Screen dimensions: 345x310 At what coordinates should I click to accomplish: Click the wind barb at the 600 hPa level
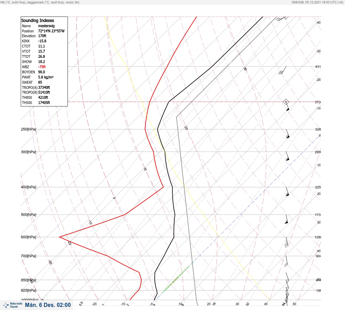[x=286, y=242]
